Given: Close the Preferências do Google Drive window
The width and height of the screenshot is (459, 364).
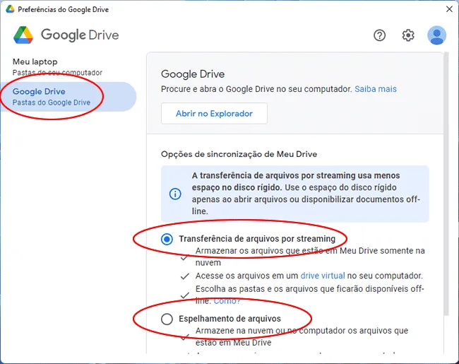Looking at the screenshot, I should (449, 9).
